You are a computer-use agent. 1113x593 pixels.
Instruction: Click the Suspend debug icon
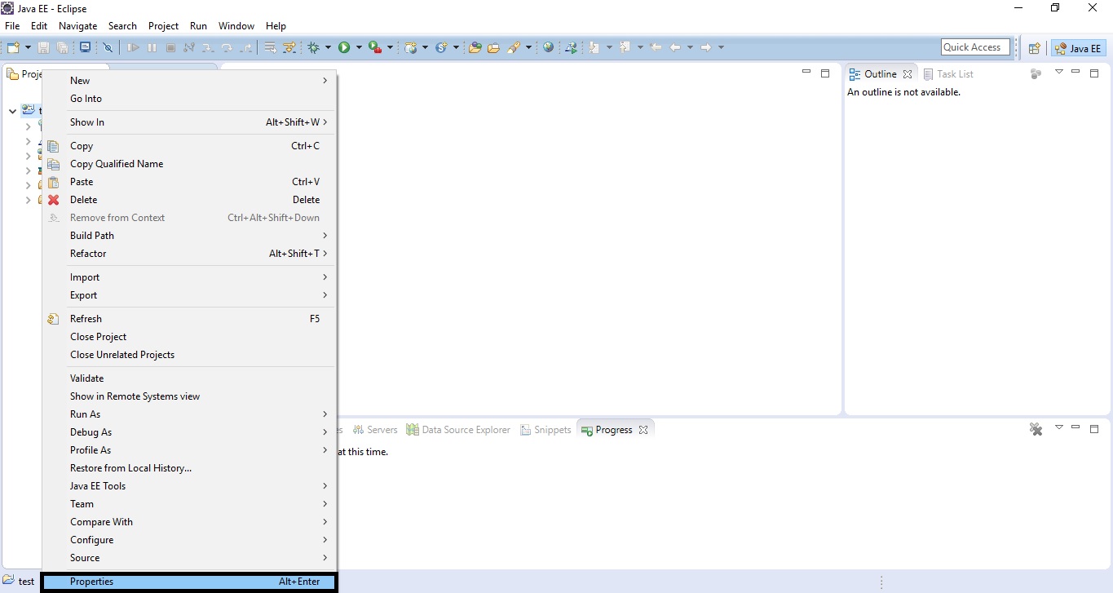point(152,47)
